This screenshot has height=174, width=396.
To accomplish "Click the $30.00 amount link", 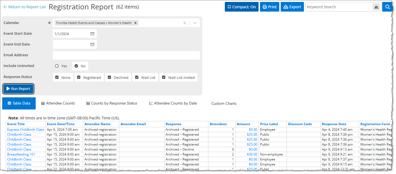I will [x=252, y=154].
